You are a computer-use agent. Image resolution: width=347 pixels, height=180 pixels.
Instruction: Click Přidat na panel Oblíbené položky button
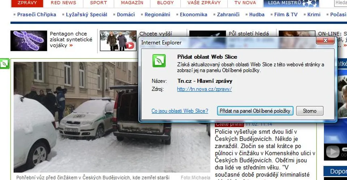click(x=255, y=111)
